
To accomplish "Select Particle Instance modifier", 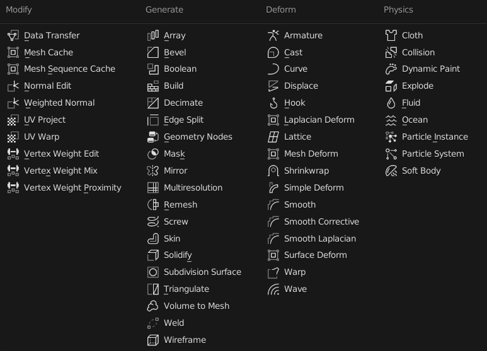I will click(427, 137).
